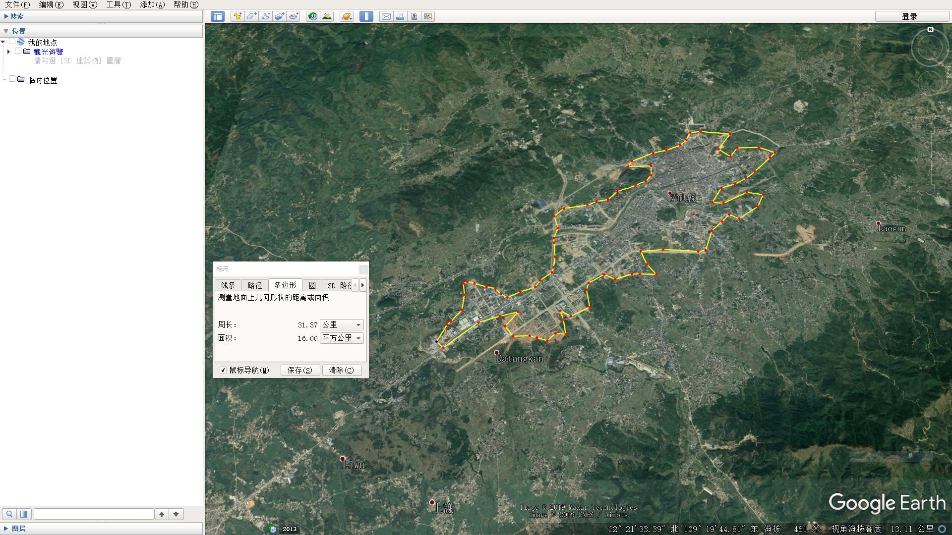
Task: Check the 我的地点 checkbox
Action: pyautogui.click(x=13, y=42)
